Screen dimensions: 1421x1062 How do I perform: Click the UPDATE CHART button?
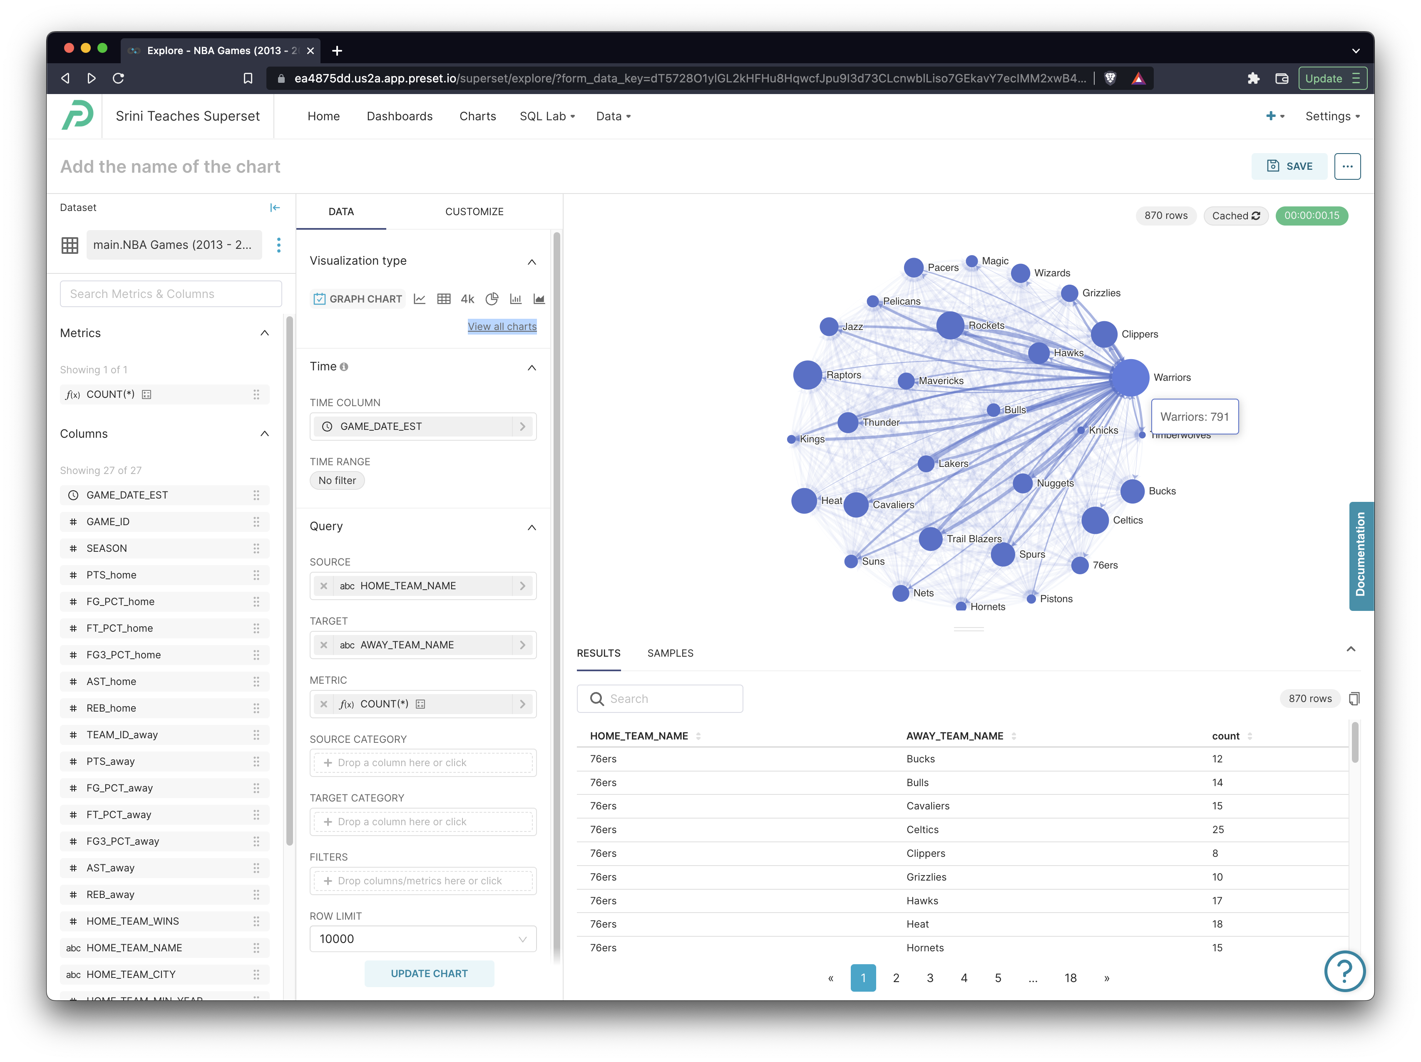point(429,973)
